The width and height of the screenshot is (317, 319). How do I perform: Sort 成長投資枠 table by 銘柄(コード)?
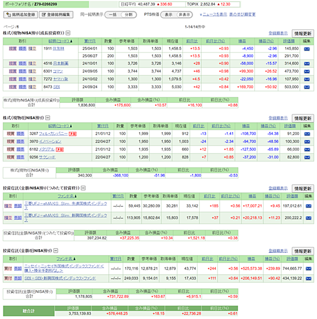pyautogui.click(x=60, y=41)
